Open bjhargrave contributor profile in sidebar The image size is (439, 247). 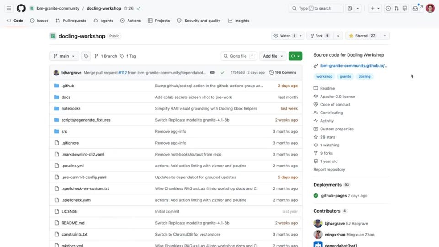[335, 224]
